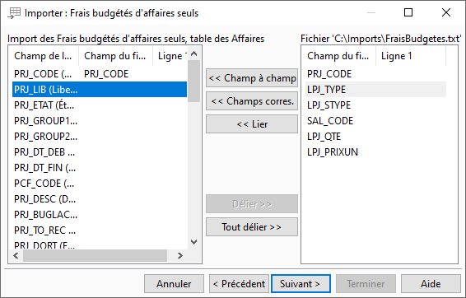Go to next step with Suivant
This screenshot has height=298, width=466.
click(301, 284)
